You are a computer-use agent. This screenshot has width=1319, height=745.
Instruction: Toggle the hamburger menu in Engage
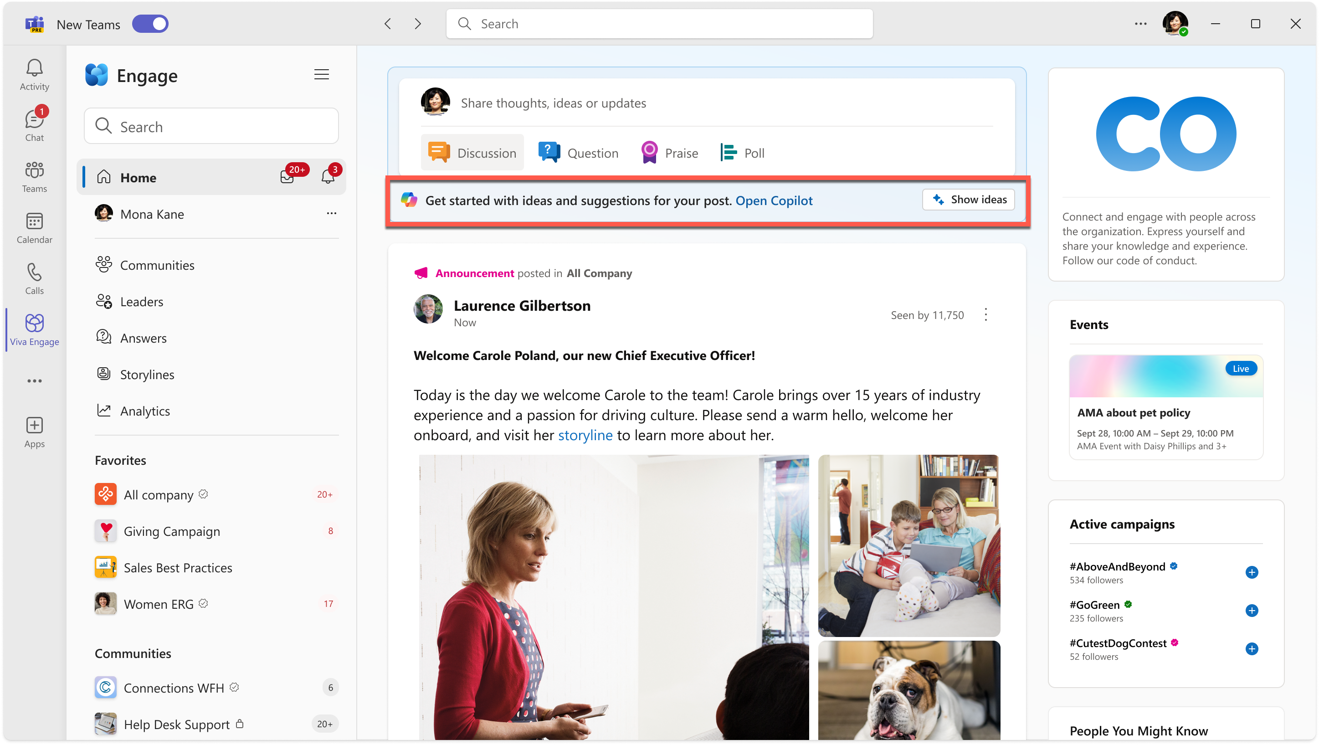click(322, 74)
